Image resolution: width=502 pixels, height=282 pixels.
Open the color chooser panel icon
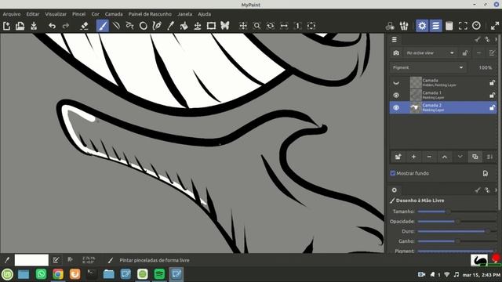click(x=390, y=26)
